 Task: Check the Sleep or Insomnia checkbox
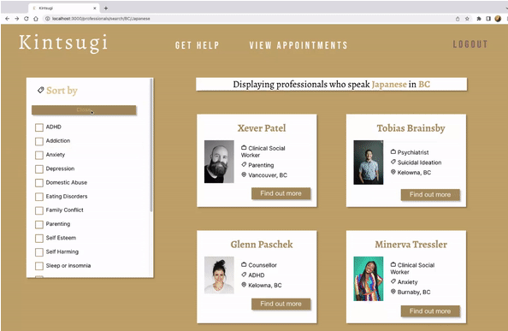point(39,266)
